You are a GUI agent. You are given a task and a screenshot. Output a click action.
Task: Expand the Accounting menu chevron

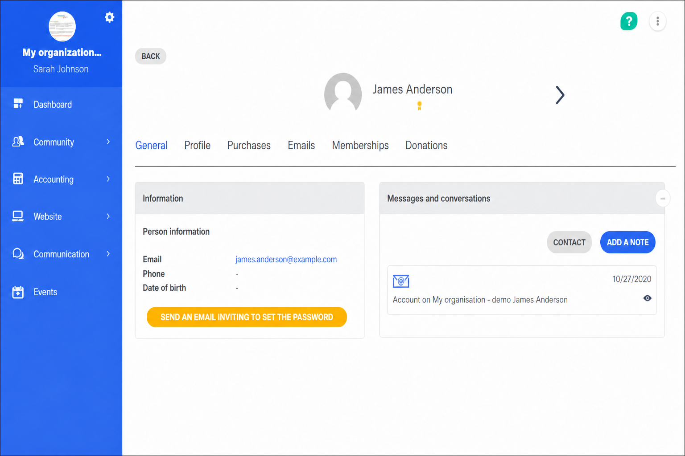point(108,179)
